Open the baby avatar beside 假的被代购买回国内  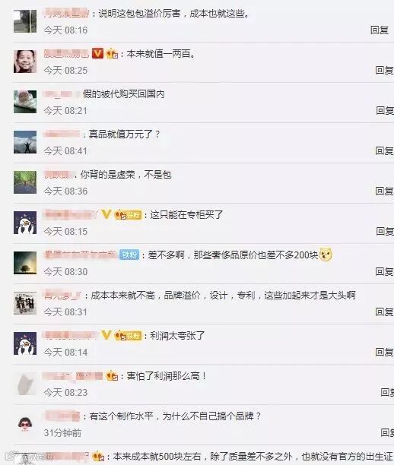click(x=25, y=102)
